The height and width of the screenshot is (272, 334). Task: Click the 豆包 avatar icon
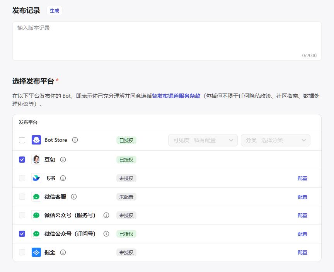click(36, 160)
